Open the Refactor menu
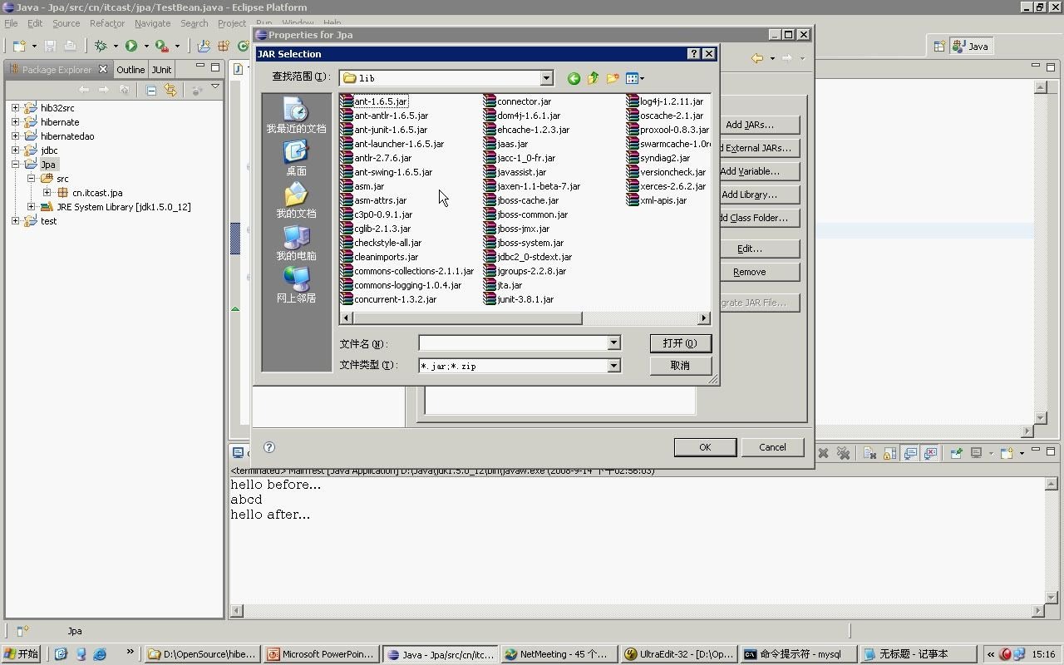Viewport: 1064px width, 665px height. (x=106, y=23)
